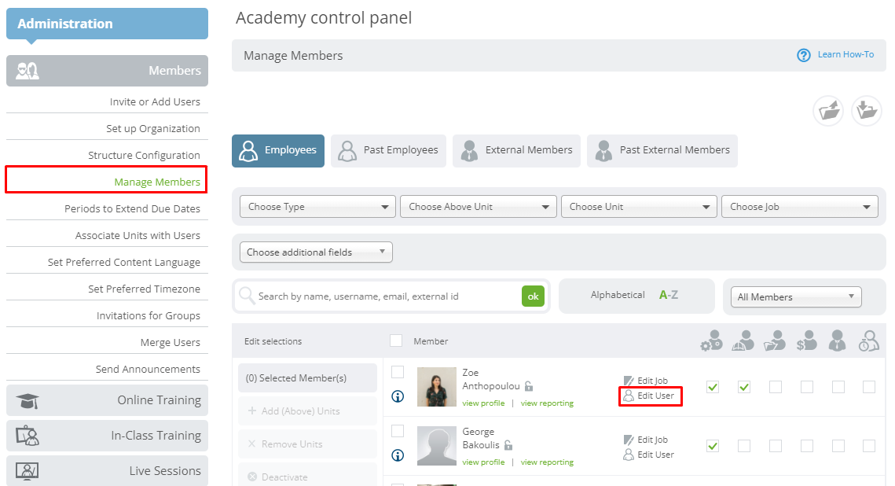The height and width of the screenshot is (486, 895).
Task: Open the Choose Job dropdown
Action: click(x=800, y=207)
